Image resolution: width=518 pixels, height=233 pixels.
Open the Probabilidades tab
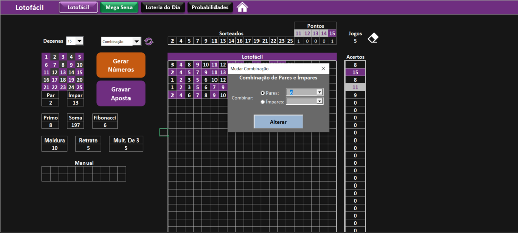point(210,7)
